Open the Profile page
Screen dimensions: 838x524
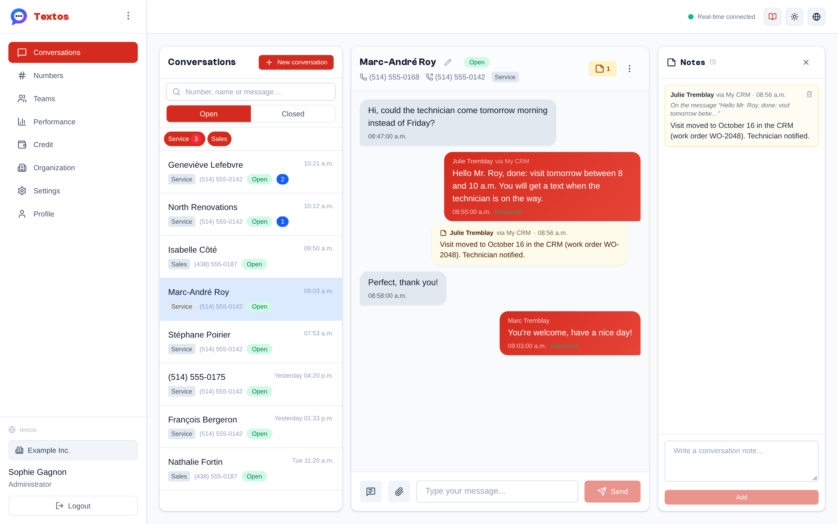pyautogui.click(x=73, y=214)
